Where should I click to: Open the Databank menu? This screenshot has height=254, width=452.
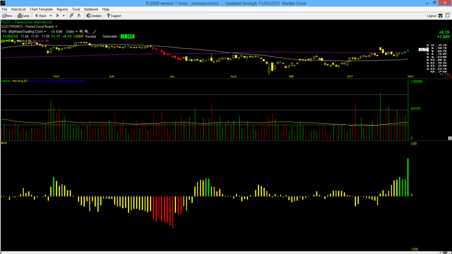point(91,9)
